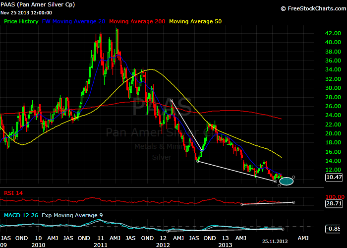Image resolution: width=347 pixels, height=248 pixels.
Task: Click the Exp Moving Average 9 label
Action: click(72, 215)
